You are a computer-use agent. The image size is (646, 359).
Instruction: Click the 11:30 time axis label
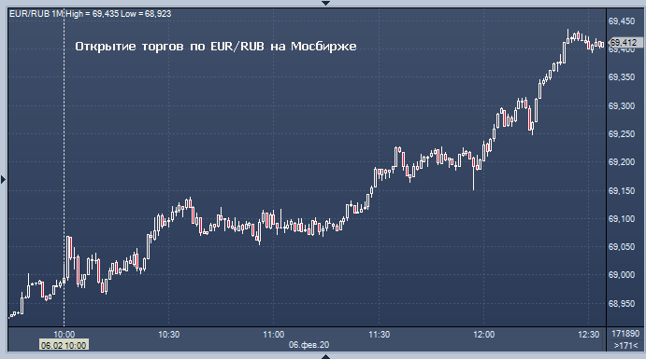click(379, 335)
